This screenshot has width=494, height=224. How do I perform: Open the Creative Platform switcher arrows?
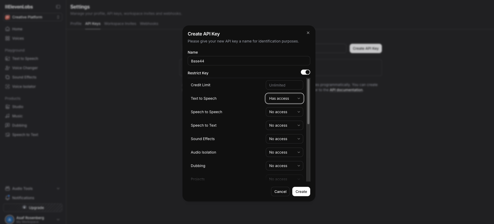click(58, 17)
